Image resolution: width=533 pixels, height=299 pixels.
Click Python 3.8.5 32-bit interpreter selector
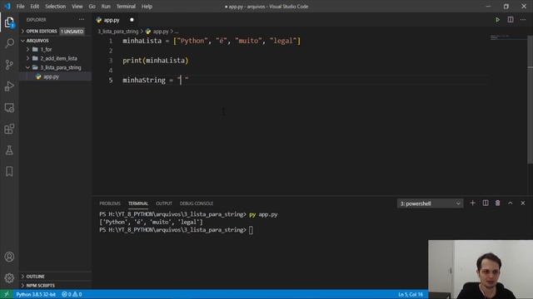tap(36, 294)
